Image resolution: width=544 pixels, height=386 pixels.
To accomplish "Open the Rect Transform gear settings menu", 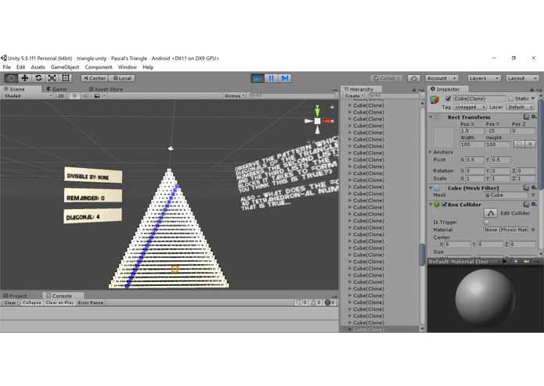I will (534, 117).
